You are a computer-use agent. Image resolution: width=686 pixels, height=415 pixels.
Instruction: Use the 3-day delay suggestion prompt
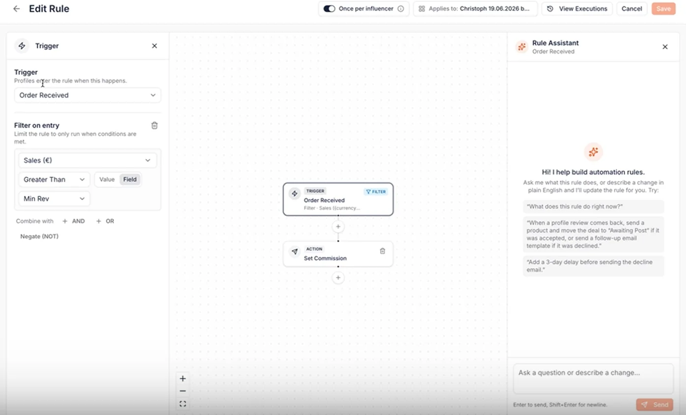click(x=593, y=266)
